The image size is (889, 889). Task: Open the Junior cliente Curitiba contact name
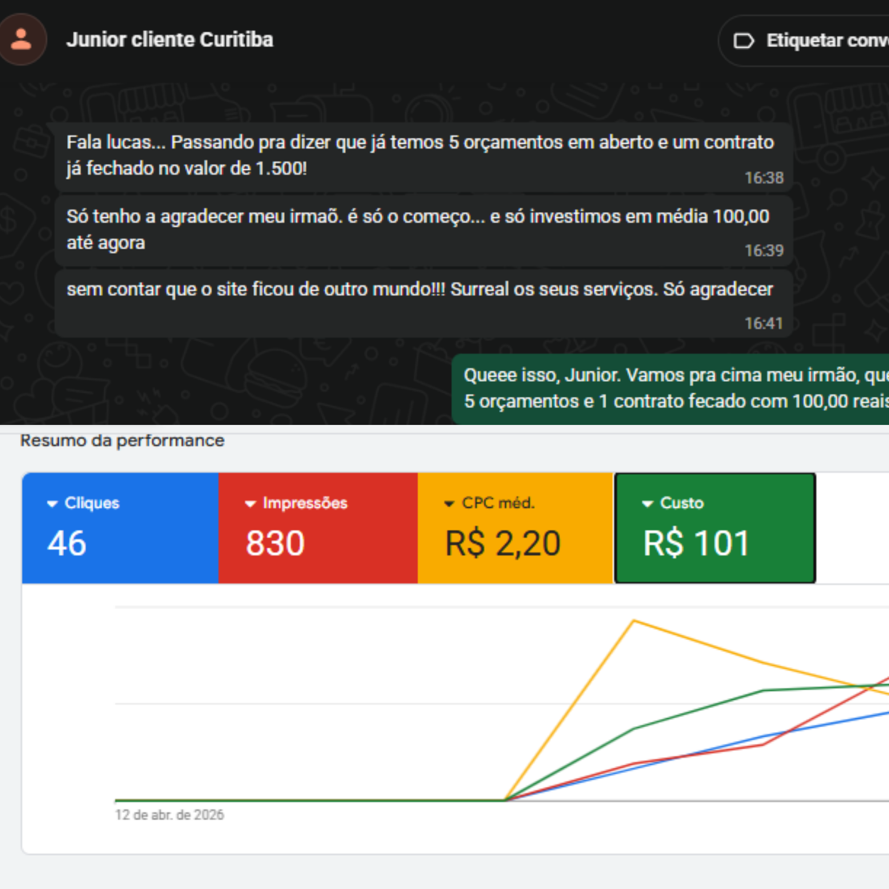pos(169,40)
